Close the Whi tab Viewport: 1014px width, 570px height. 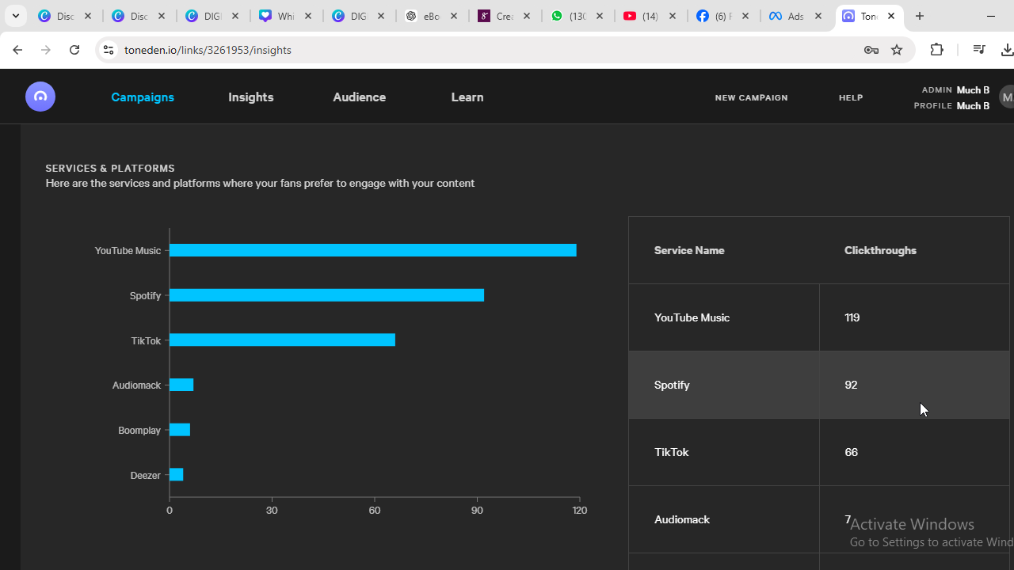[x=308, y=16]
